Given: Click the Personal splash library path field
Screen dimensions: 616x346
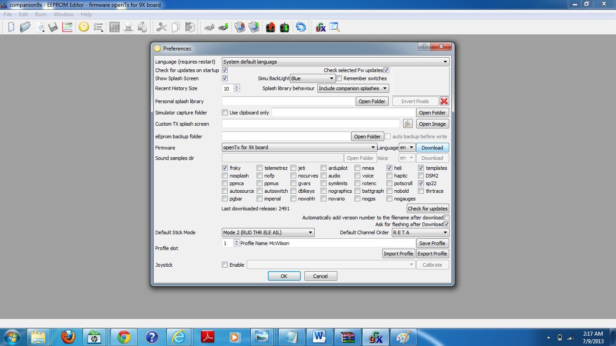Looking at the screenshot, I should click(288, 101).
